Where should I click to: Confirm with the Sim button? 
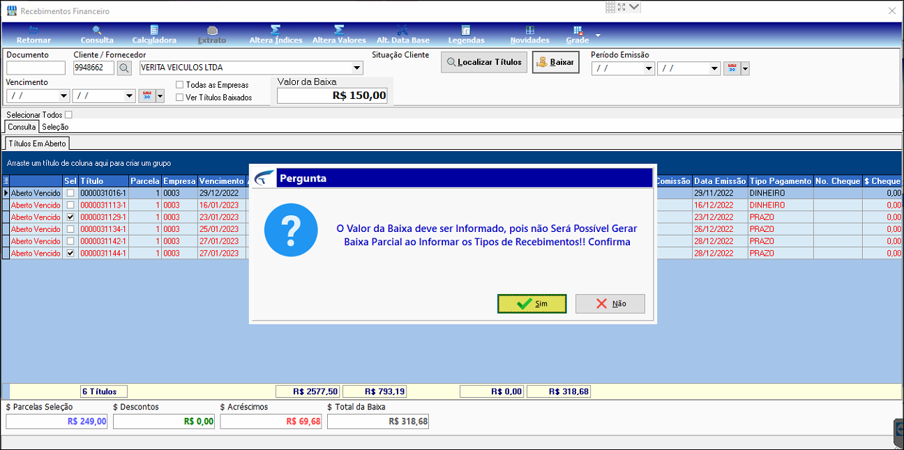(x=532, y=304)
